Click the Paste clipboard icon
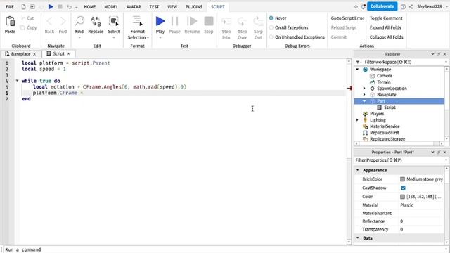 pos(10,22)
